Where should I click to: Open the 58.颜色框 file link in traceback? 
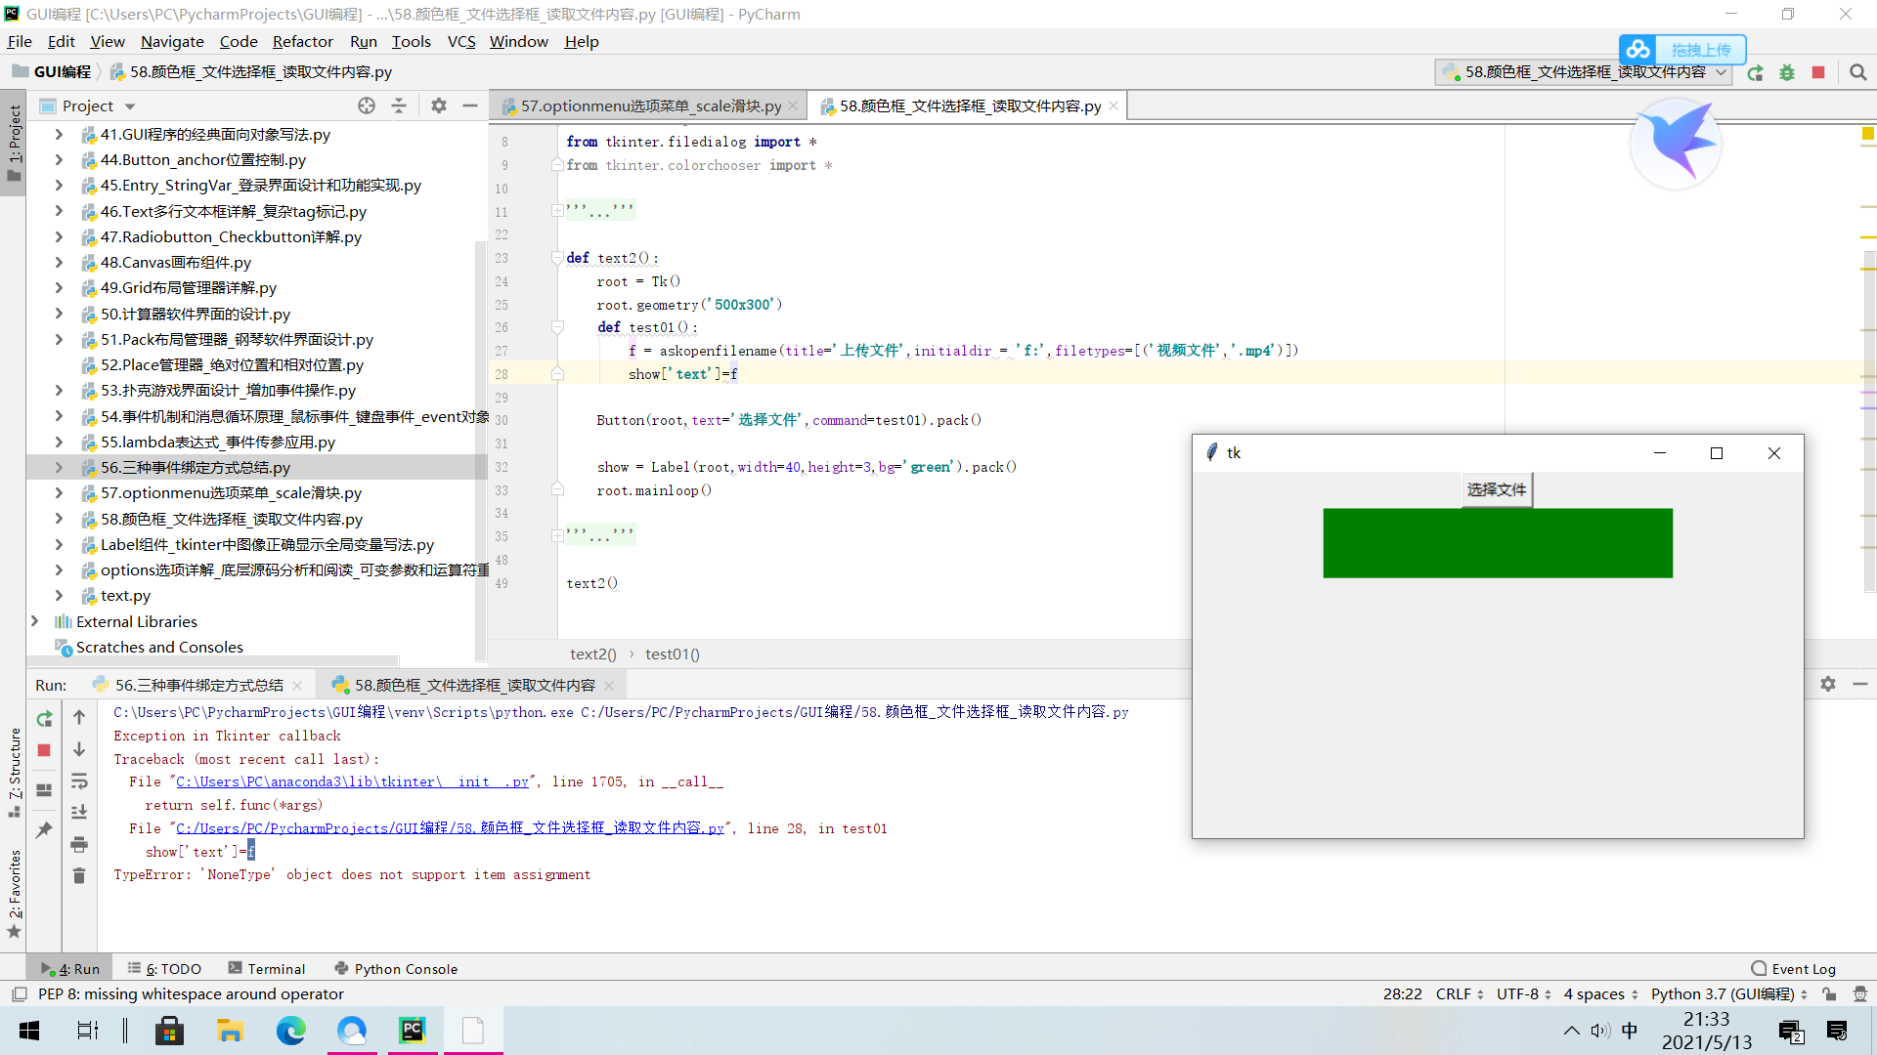pyautogui.click(x=451, y=828)
